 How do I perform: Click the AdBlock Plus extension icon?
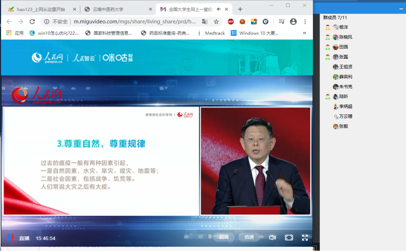click(x=231, y=22)
